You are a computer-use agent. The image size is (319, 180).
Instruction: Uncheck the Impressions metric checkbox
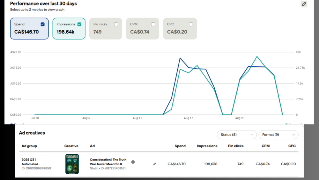coord(79,24)
